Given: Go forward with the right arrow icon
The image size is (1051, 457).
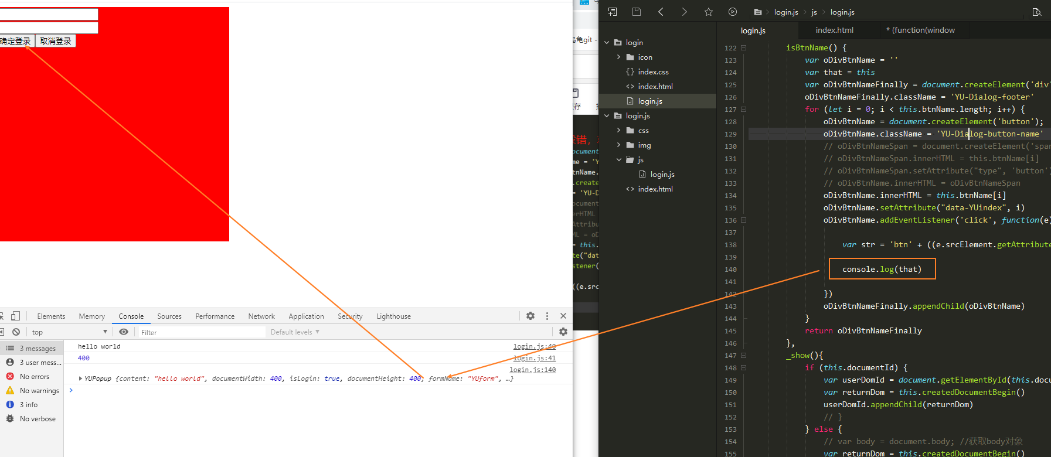Looking at the screenshot, I should tap(684, 12).
